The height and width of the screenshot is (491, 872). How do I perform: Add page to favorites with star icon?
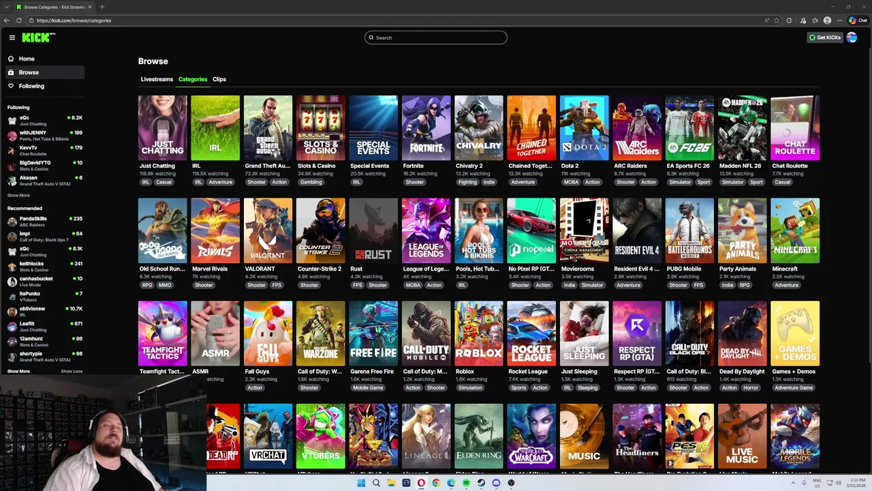click(777, 20)
